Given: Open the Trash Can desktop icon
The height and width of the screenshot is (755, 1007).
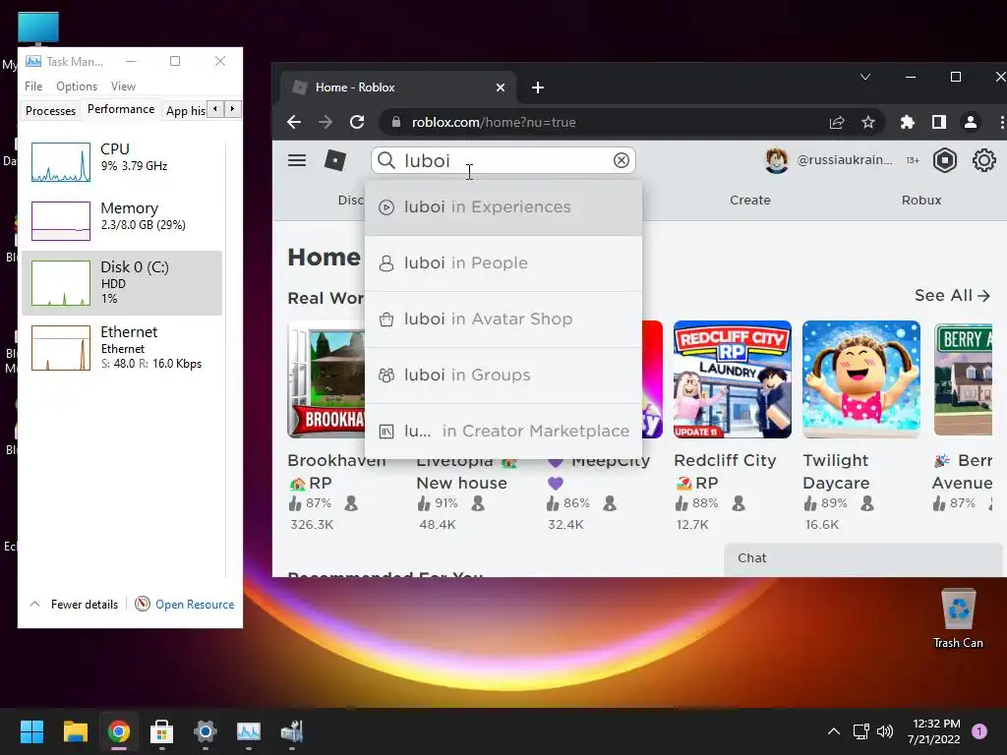Looking at the screenshot, I should (x=958, y=619).
